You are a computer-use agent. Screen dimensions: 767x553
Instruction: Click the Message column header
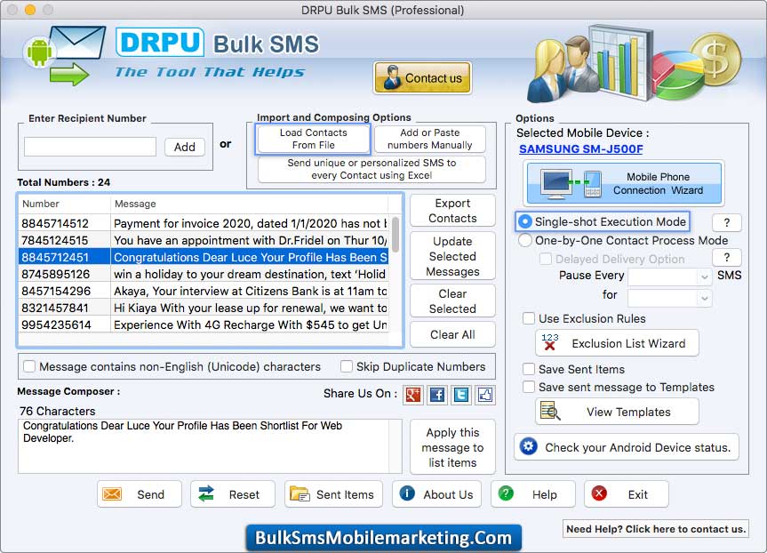coord(250,204)
